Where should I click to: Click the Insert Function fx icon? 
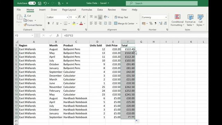58,35
